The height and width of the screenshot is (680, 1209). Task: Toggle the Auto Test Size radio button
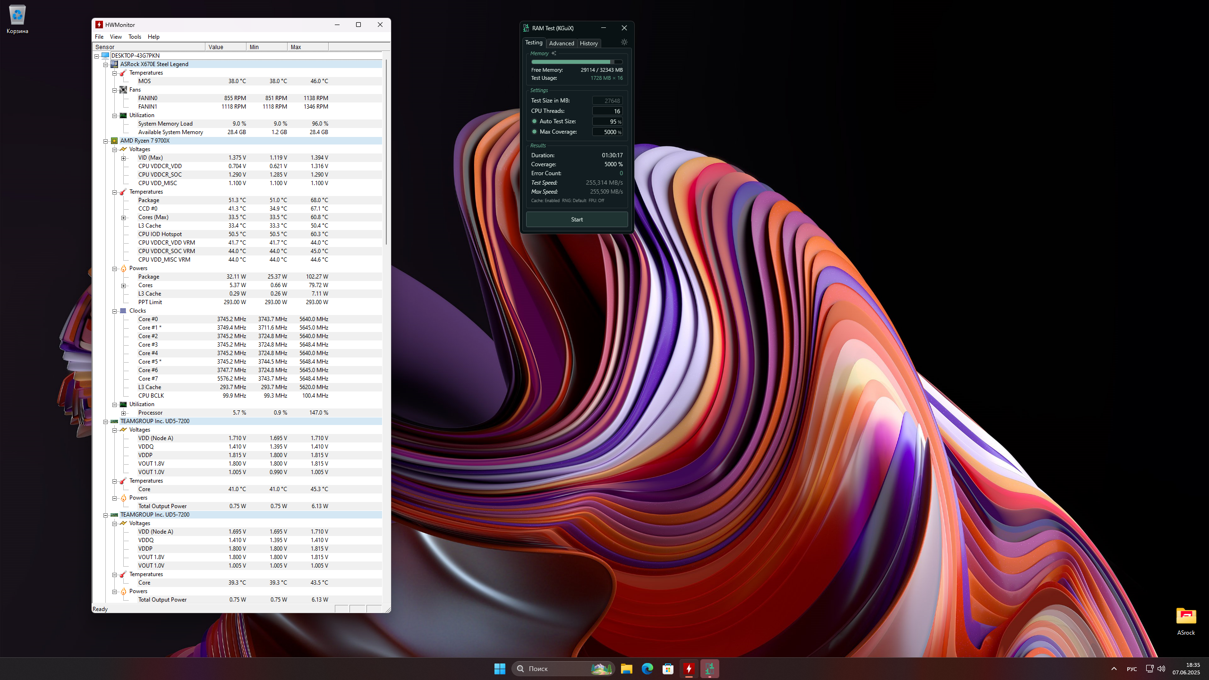click(534, 121)
